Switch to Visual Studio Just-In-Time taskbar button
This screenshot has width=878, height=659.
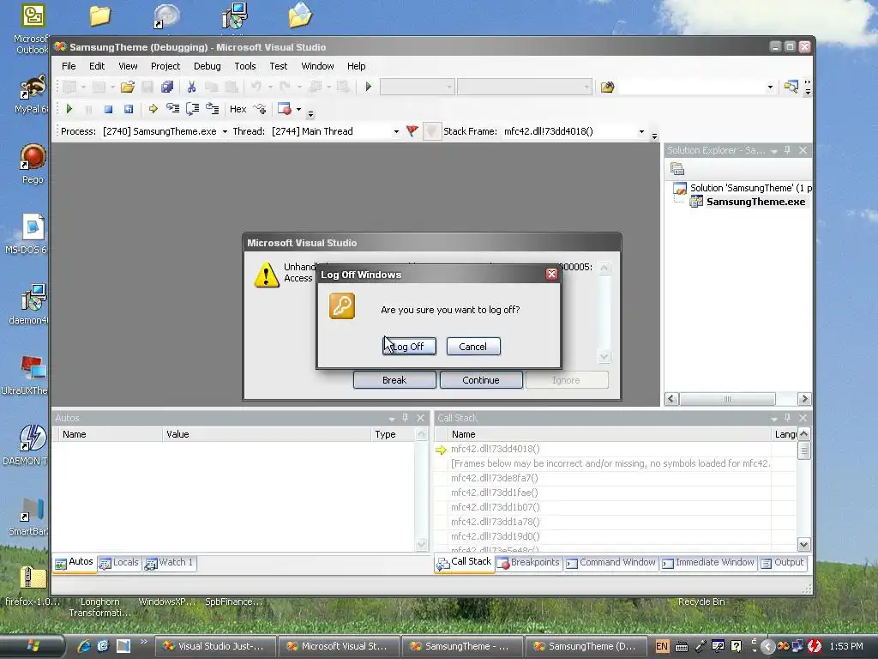215,646
